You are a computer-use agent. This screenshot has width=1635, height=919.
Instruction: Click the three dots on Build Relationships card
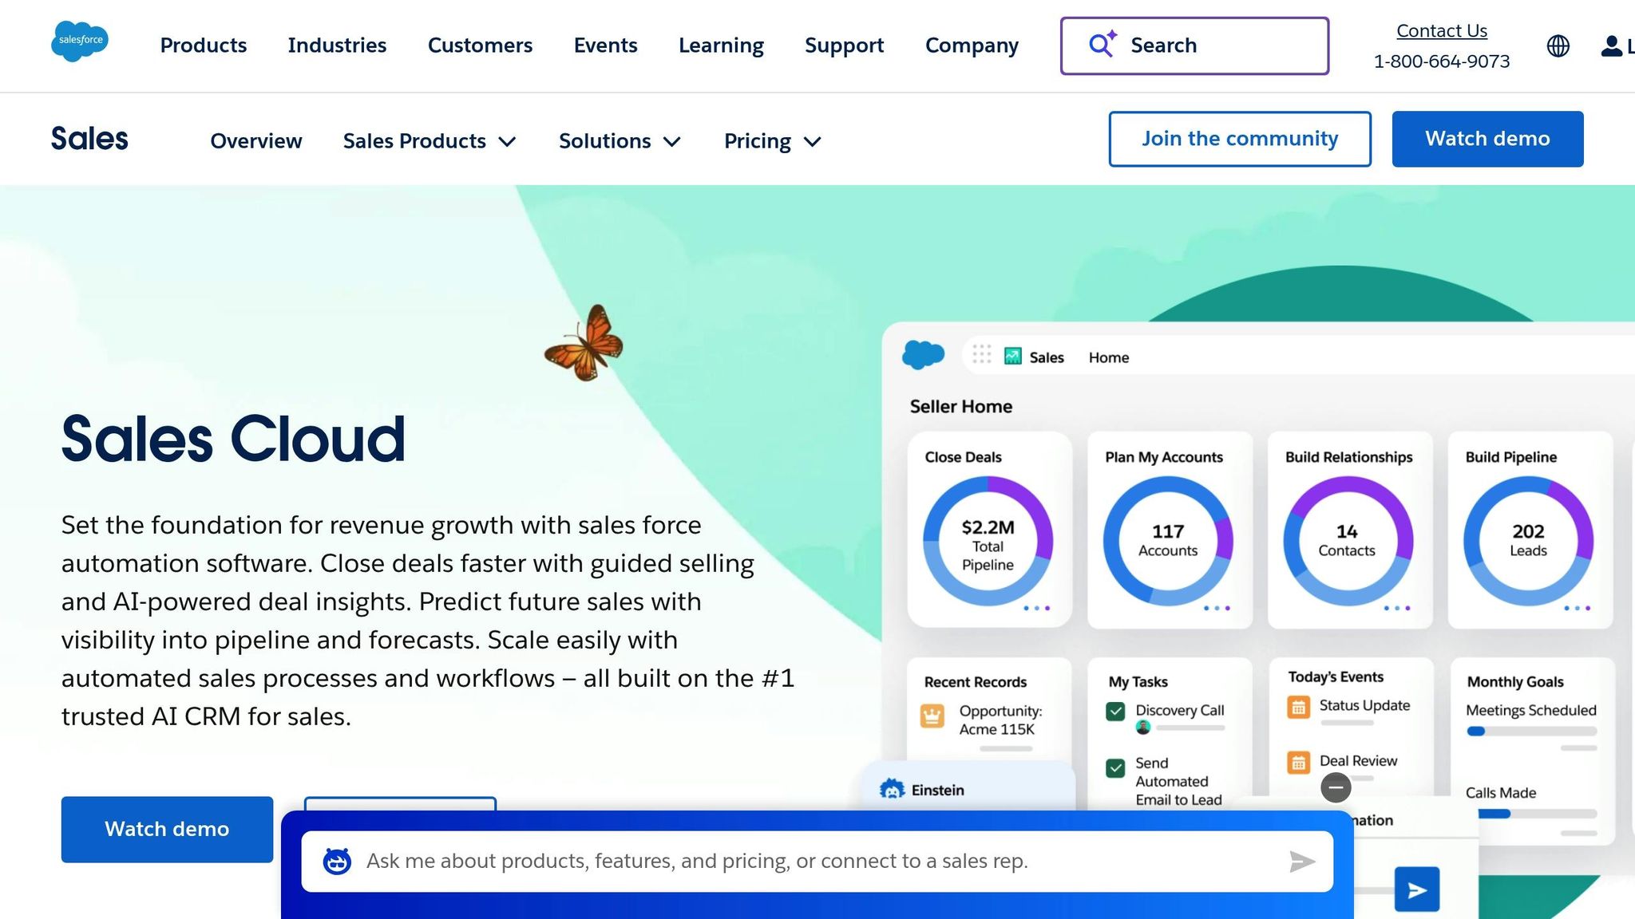1397,608
